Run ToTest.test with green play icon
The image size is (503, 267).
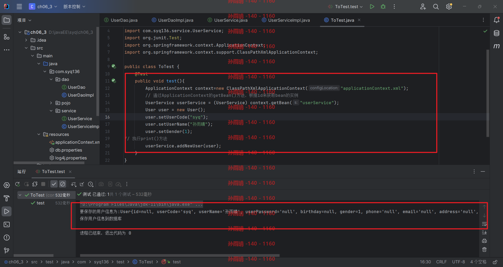(372, 7)
